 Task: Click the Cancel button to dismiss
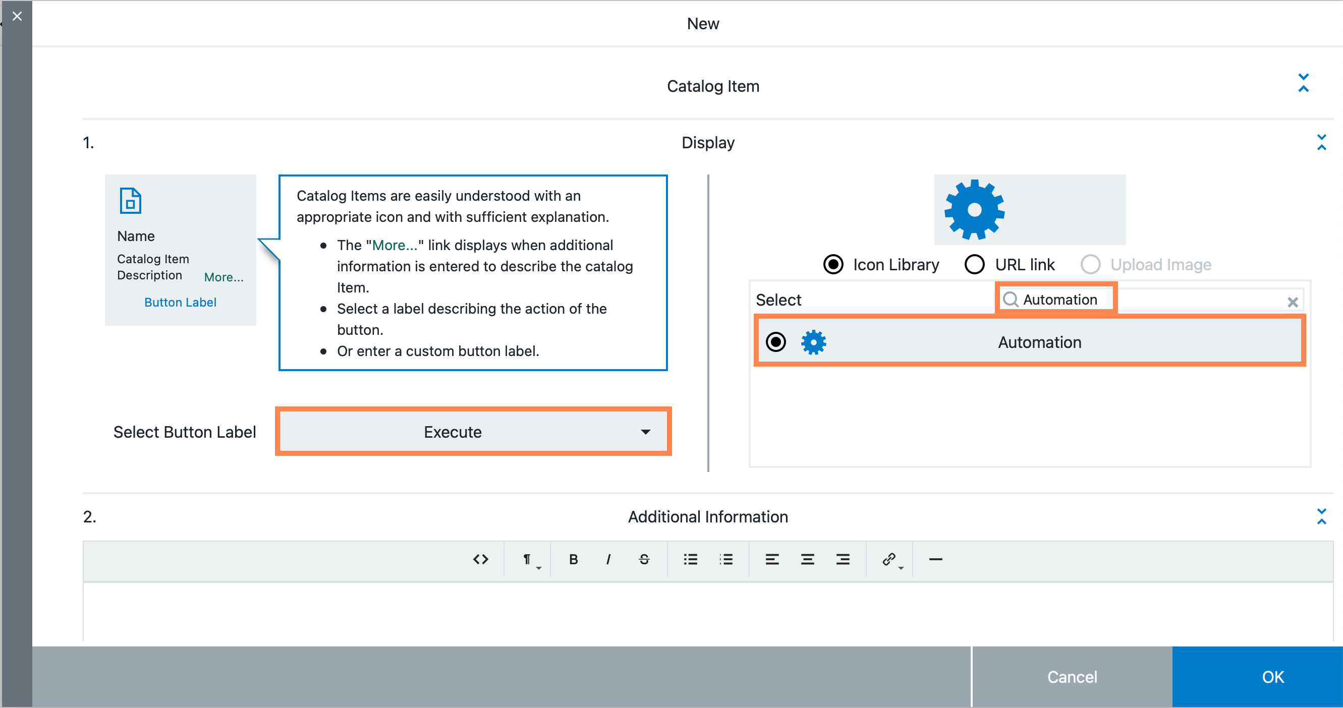[1071, 676]
